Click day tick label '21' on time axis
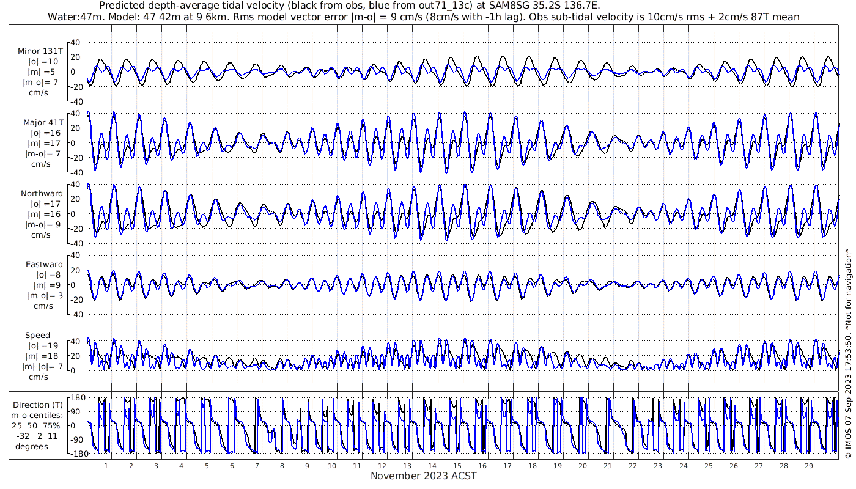This screenshot has height=489, width=856. [x=608, y=465]
